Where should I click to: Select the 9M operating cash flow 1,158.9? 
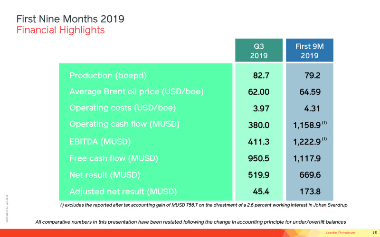point(307,125)
